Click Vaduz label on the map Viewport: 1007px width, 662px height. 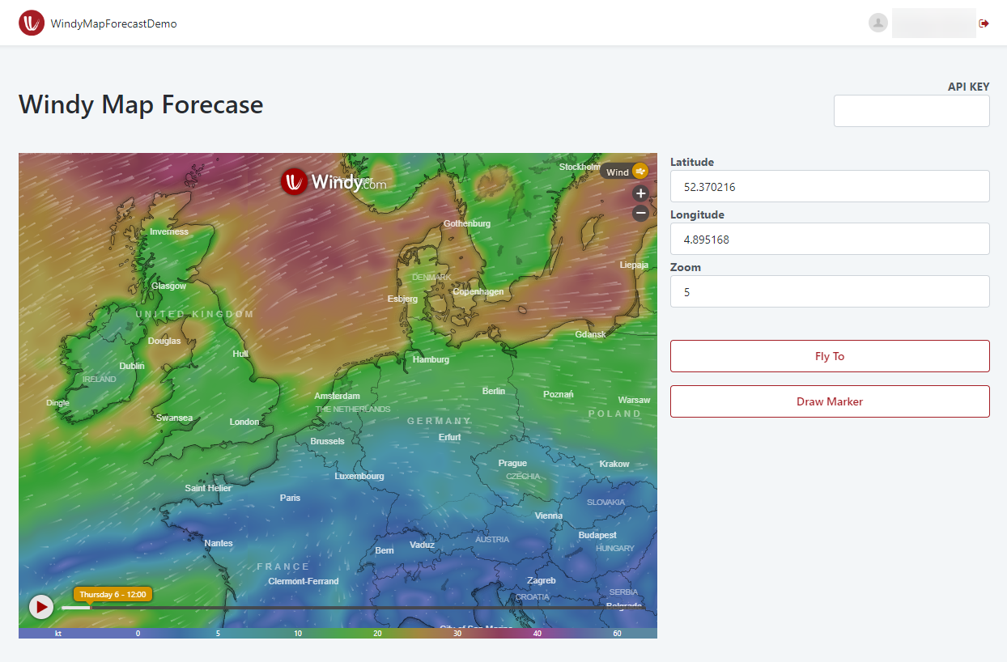[422, 545]
